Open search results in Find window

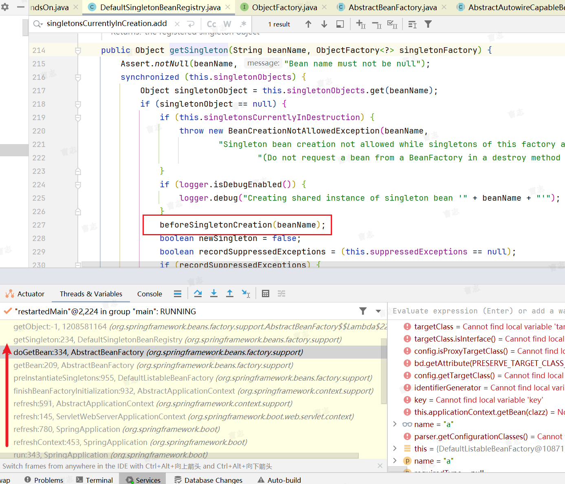tap(412, 24)
